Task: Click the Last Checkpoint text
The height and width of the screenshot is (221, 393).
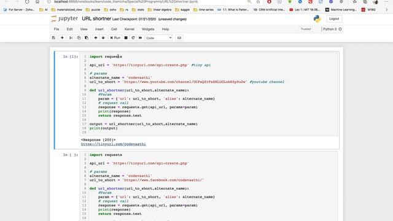Action: [x=134, y=19]
